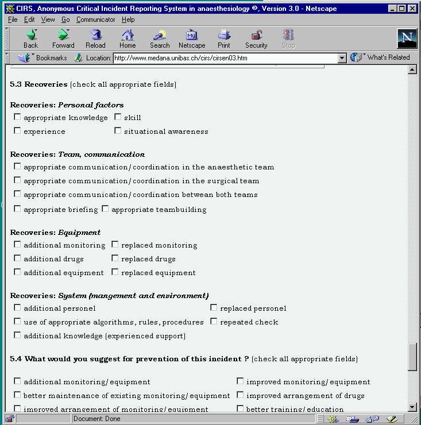Image resolution: width=421 pixels, height=425 pixels.
Task: Check the 'appropriate knowledge' box
Action: (17, 117)
